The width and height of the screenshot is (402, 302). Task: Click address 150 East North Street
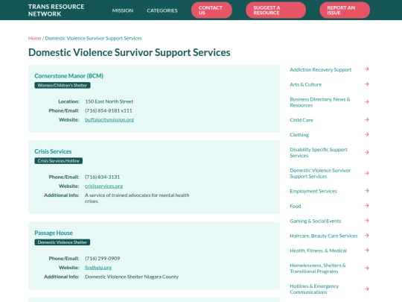tap(109, 101)
